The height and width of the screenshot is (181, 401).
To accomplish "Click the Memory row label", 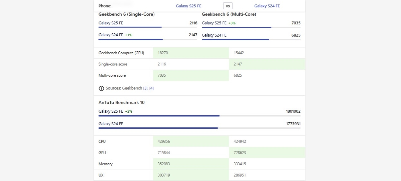I will tap(106, 164).
